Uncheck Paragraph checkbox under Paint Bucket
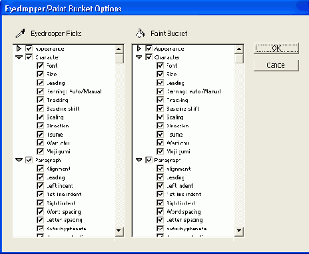 [149, 160]
